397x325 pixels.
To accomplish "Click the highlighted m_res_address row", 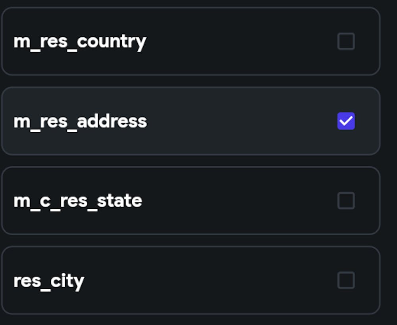I will click(x=191, y=121).
